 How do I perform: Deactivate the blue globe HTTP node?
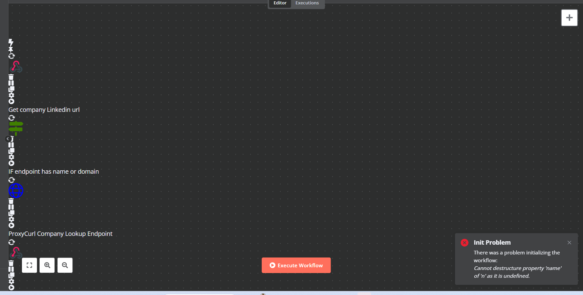pyautogui.click(x=11, y=207)
